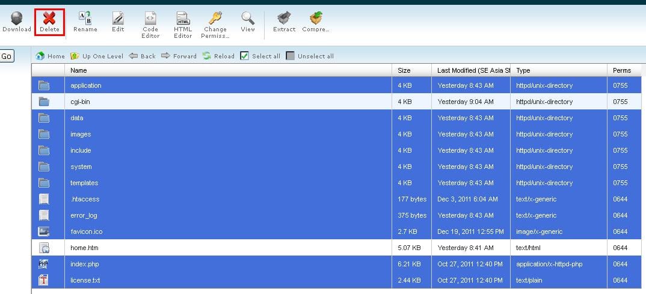This screenshot has width=646, height=294.
Task: Click the Compress archive icon
Action: (x=316, y=18)
